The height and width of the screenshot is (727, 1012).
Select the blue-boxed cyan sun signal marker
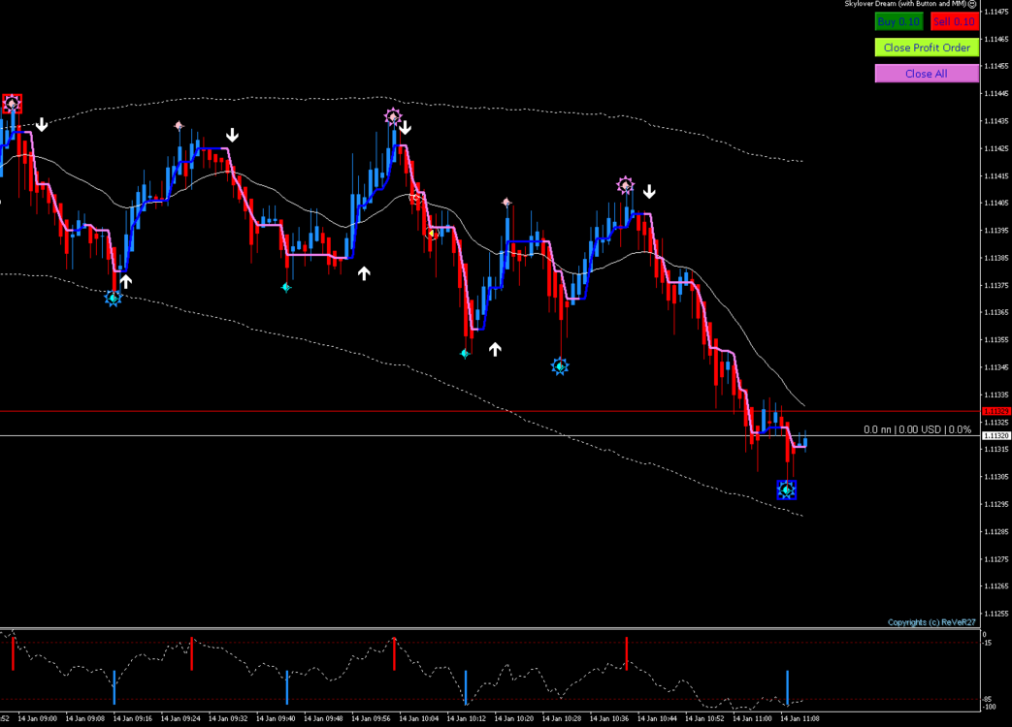(786, 490)
